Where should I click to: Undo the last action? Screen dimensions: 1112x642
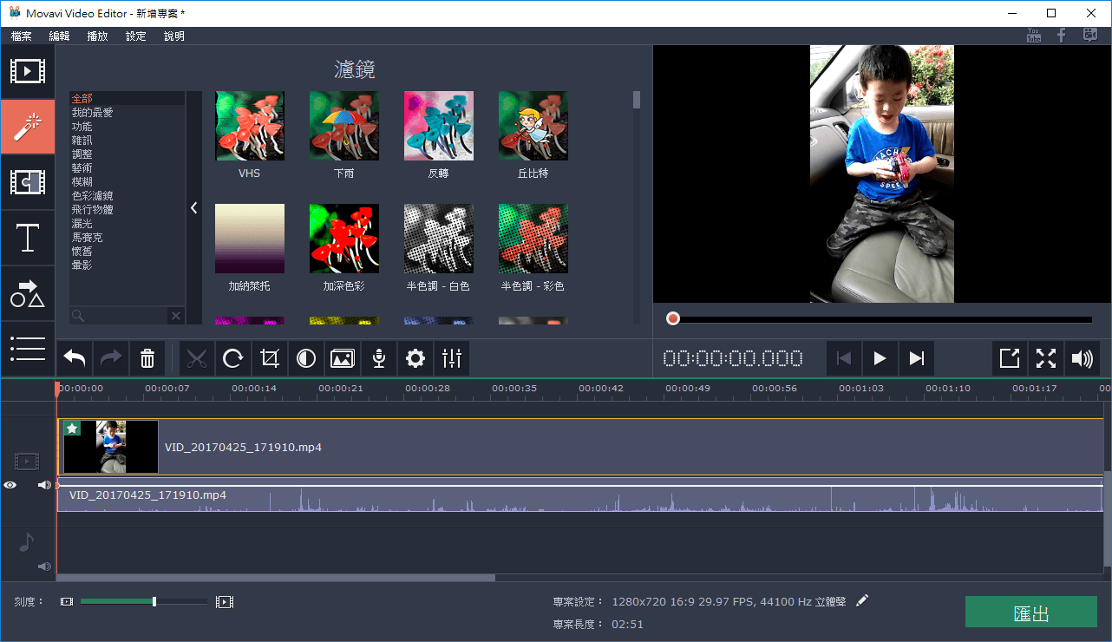[74, 357]
